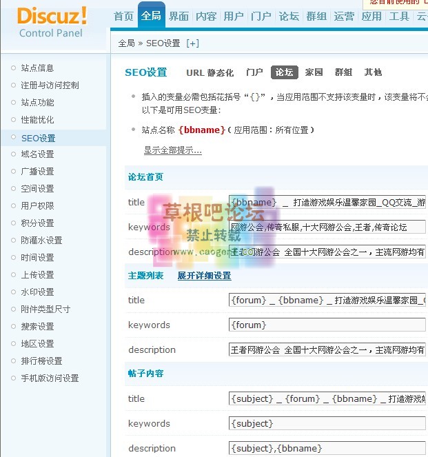Switch to the 论坛 top navigation tab
This screenshot has height=457, width=428.
[288, 17]
